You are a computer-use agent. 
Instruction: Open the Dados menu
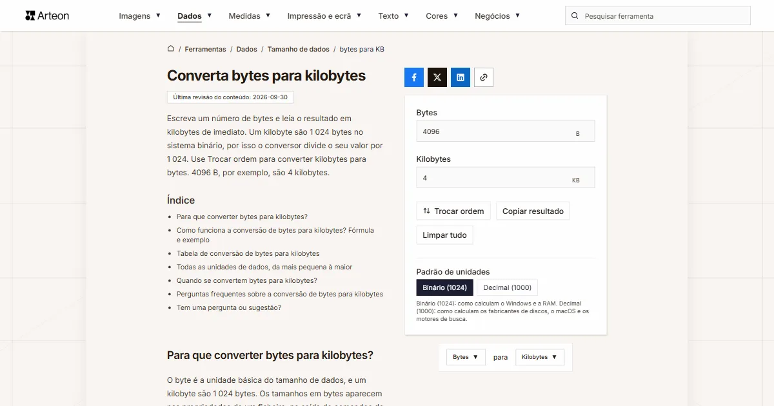click(x=194, y=15)
